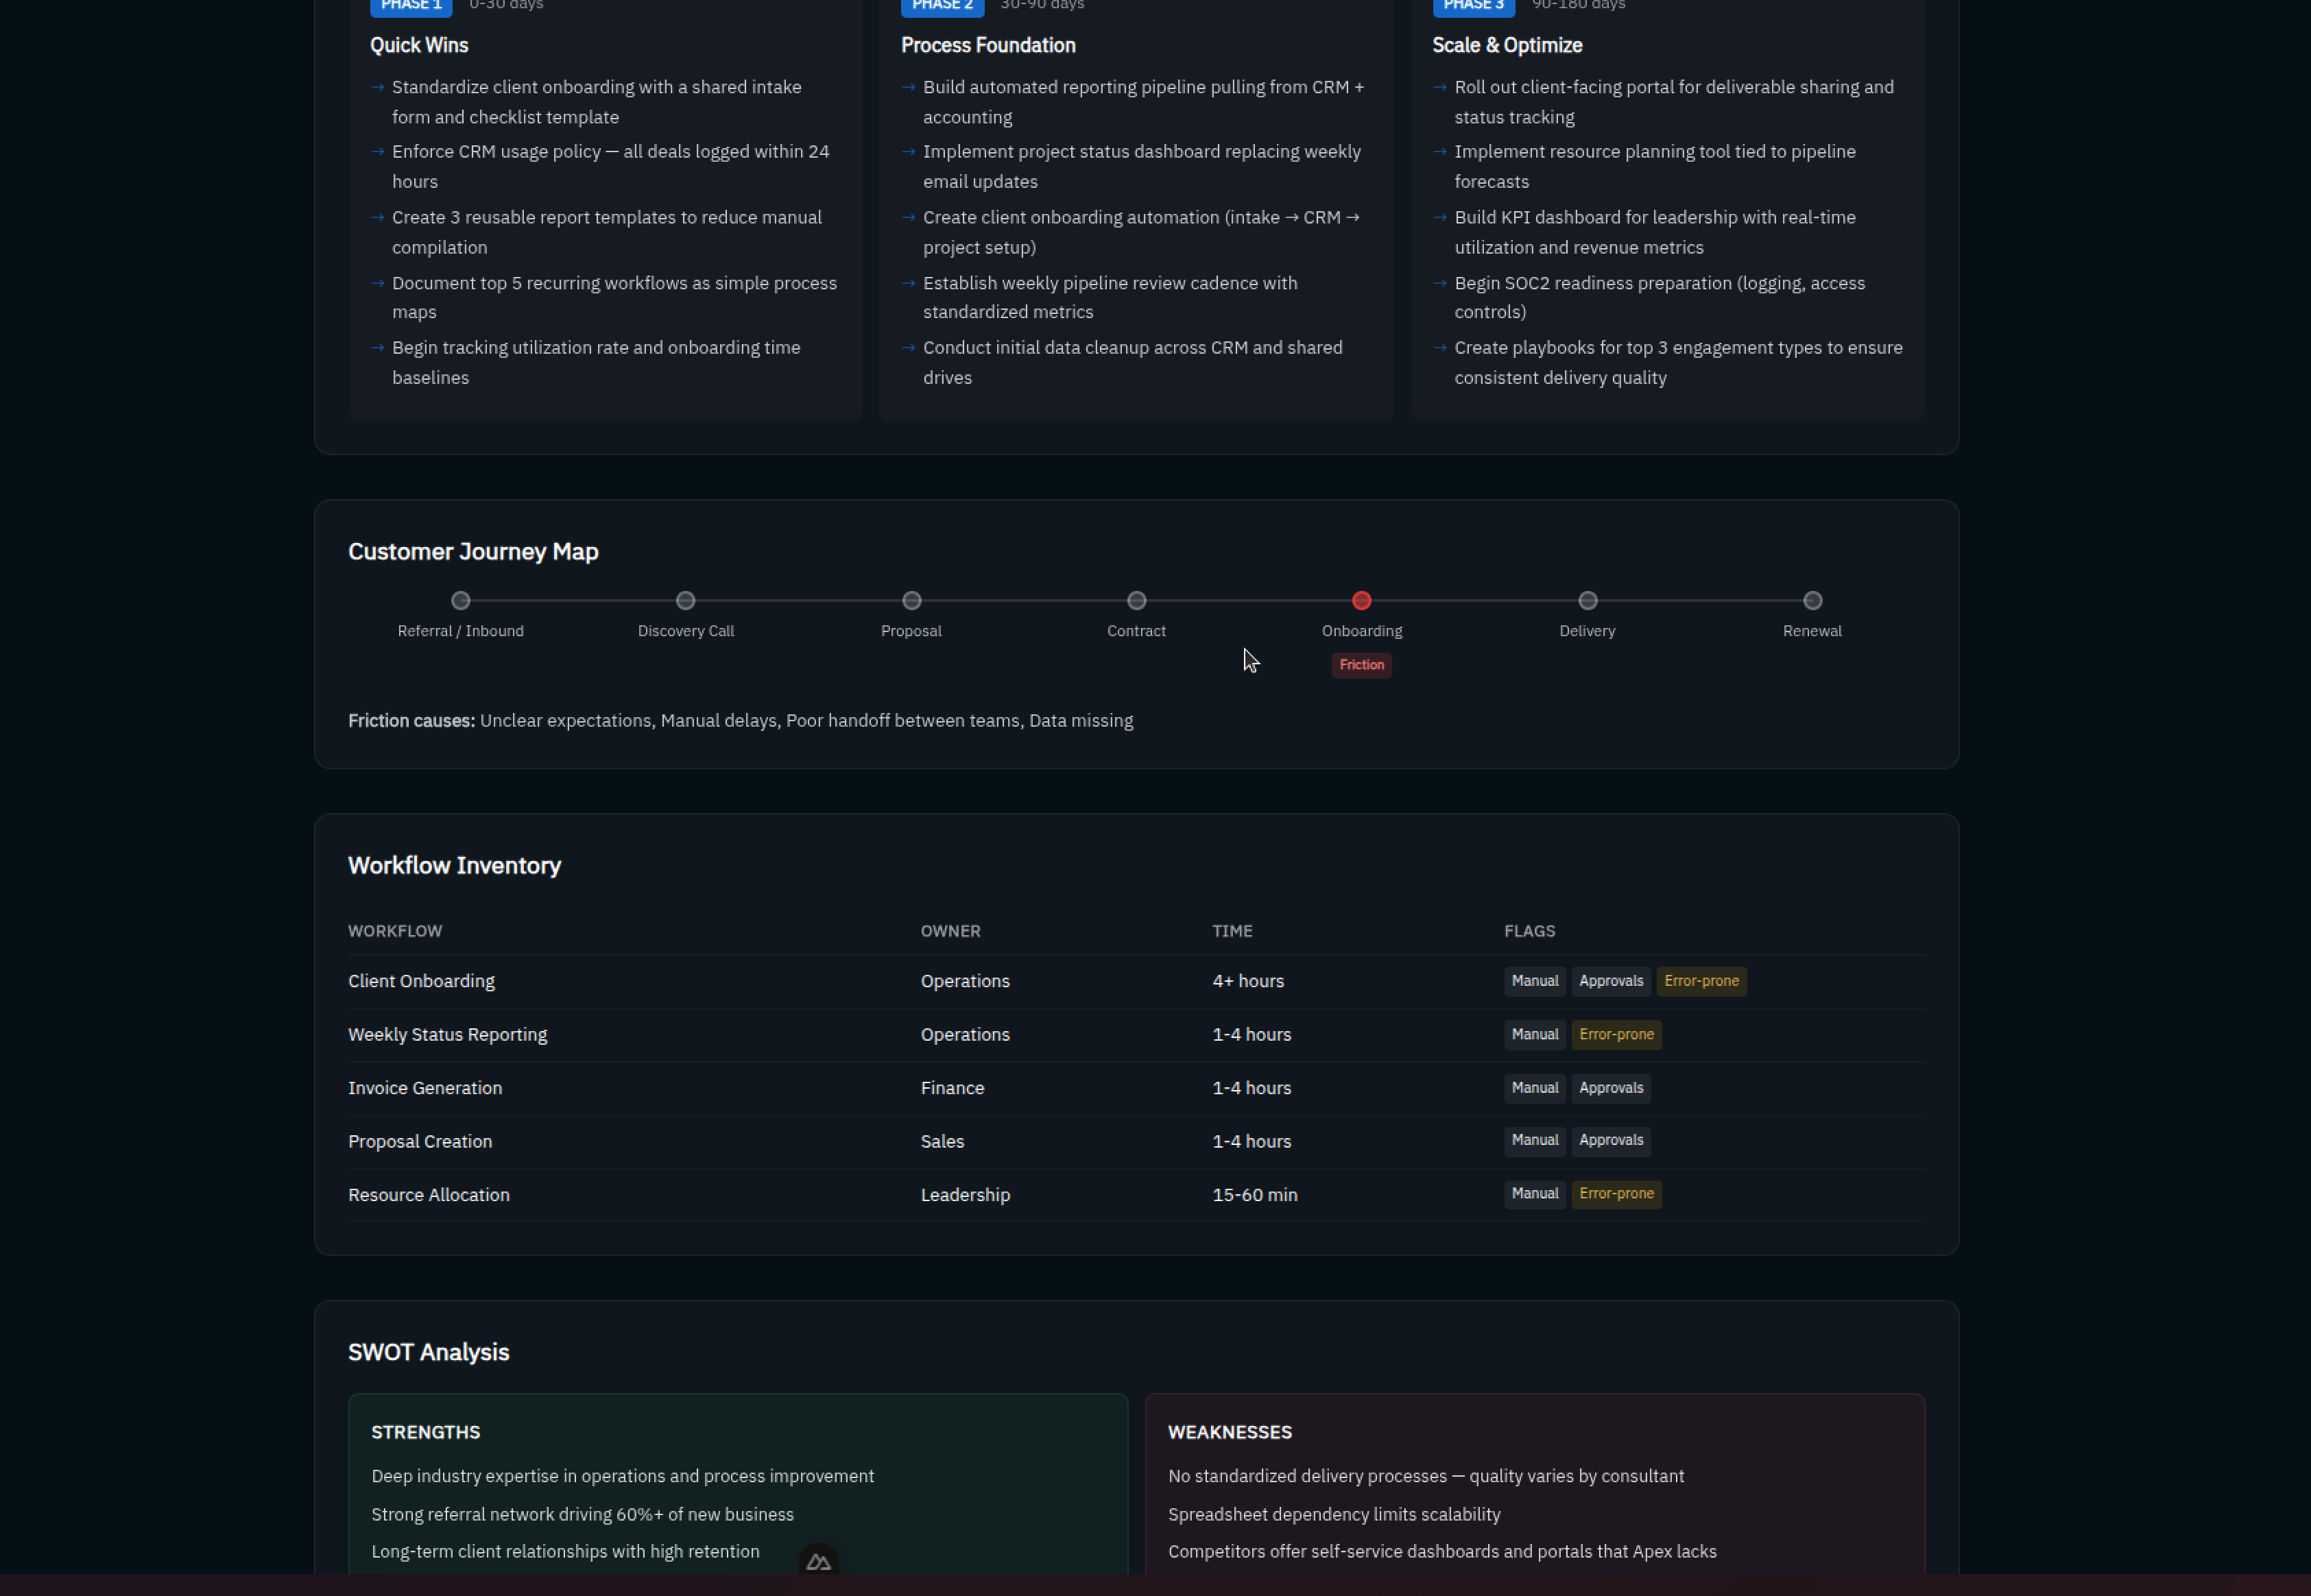The height and width of the screenshot is (1596, 2311).
Task: Click the STRENGTHS card heading
Action: 425,1432
